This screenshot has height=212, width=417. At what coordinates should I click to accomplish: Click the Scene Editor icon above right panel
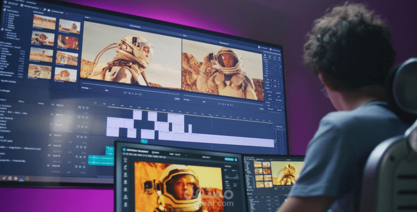pyautogui.click(x=259, y=47)
